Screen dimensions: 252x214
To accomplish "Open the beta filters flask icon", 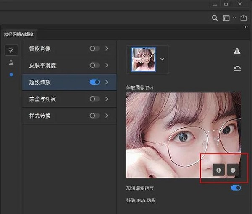I will tap(11, 63).
